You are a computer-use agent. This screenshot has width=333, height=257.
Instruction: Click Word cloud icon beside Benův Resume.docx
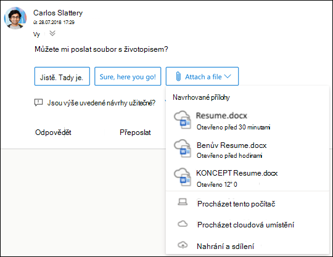(183, 149)
